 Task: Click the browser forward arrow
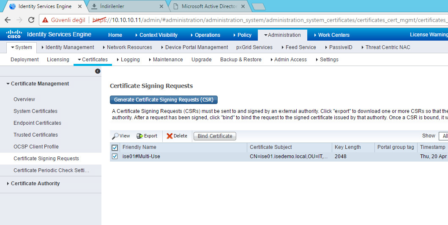click(19, 20)
